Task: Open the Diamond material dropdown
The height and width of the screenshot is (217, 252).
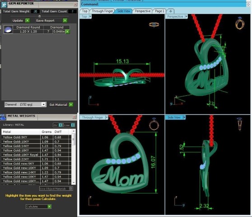Action: point(43,104)
